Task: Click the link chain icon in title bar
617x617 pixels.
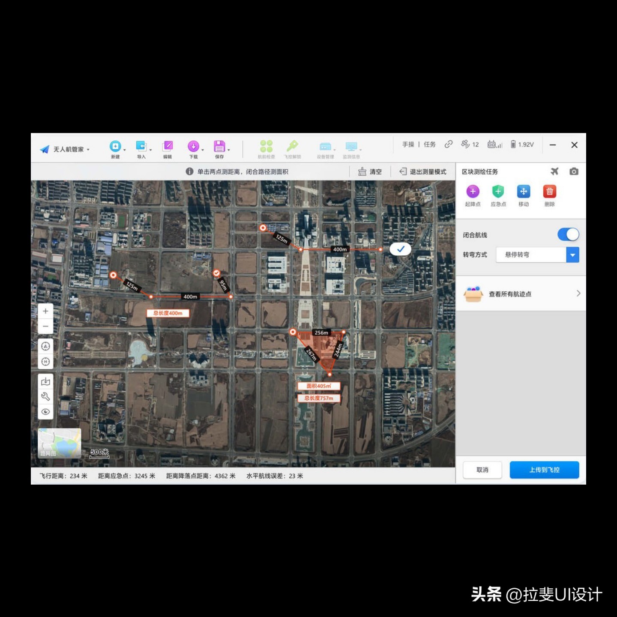Action: (x=449, y=144)
